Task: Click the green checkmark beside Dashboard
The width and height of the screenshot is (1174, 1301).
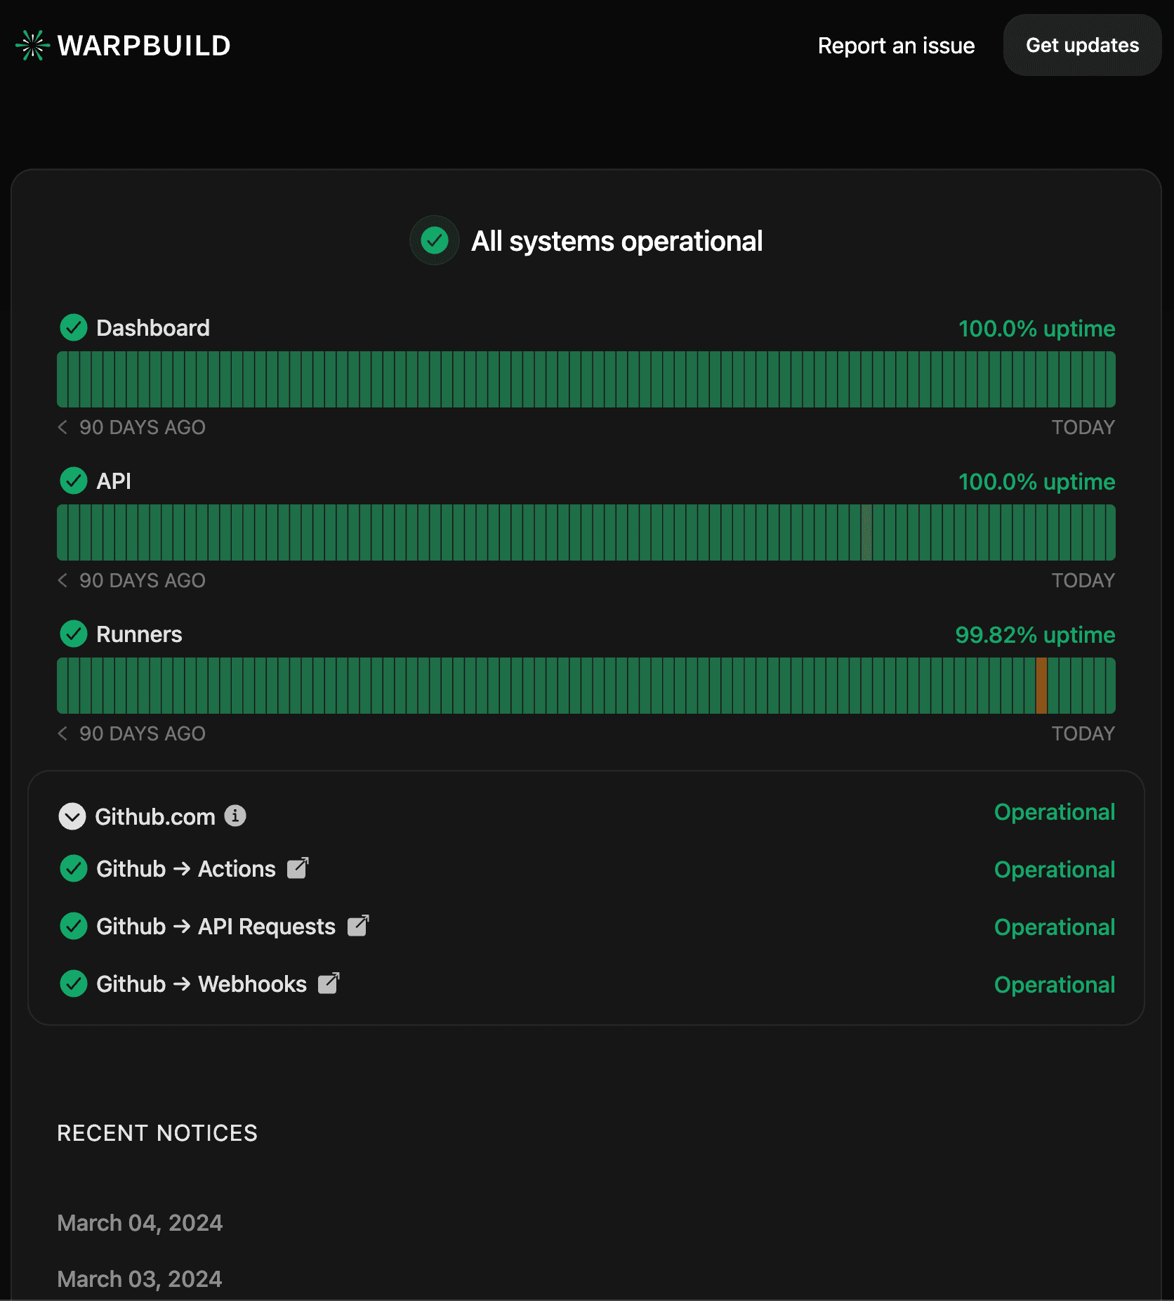Action: pyautogui.click(x=73, y=327)
